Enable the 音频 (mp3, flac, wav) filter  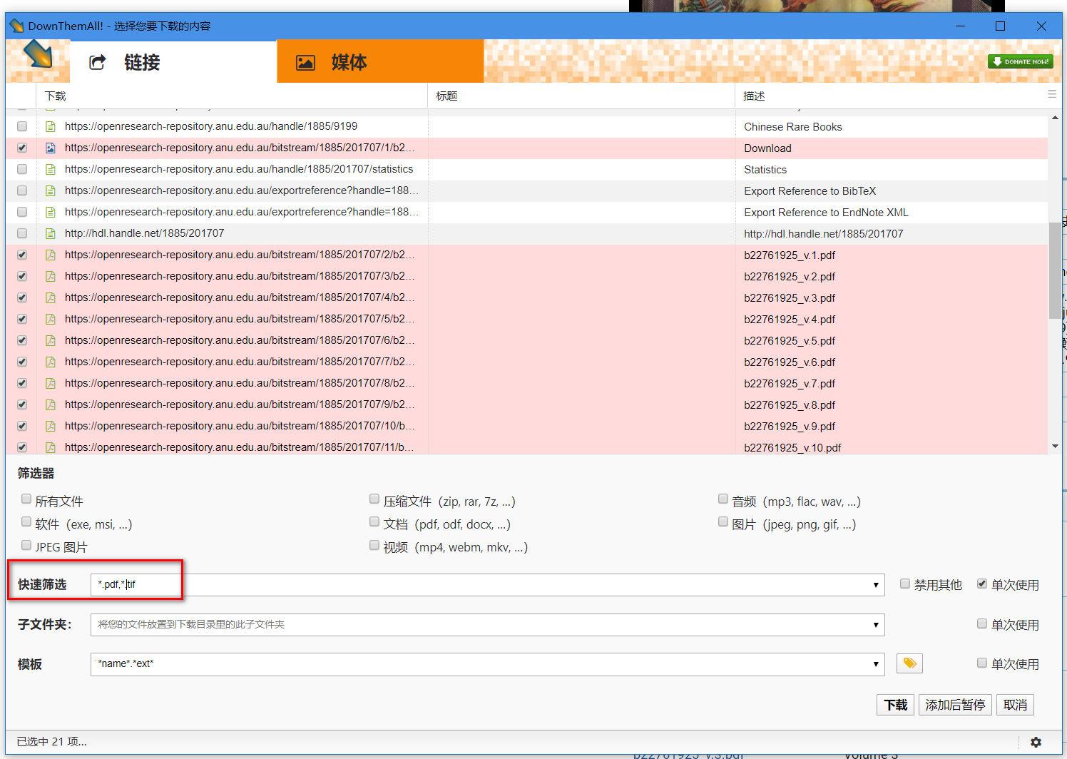click(x=723, y=499)
